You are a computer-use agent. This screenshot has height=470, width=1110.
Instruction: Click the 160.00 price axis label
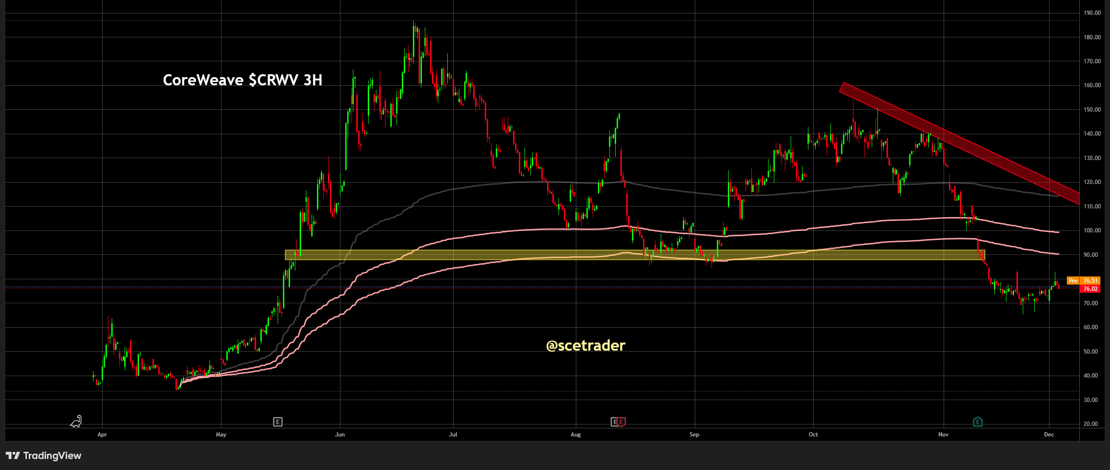(x=1092, y=85)
